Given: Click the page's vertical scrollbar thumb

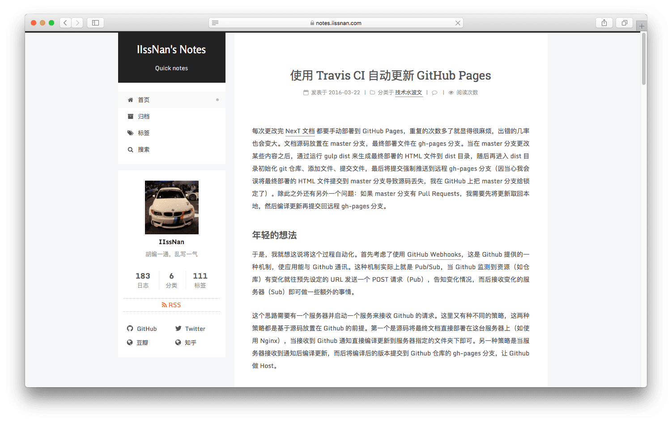Looking at the screenshot, I should (x=644, y=59).
